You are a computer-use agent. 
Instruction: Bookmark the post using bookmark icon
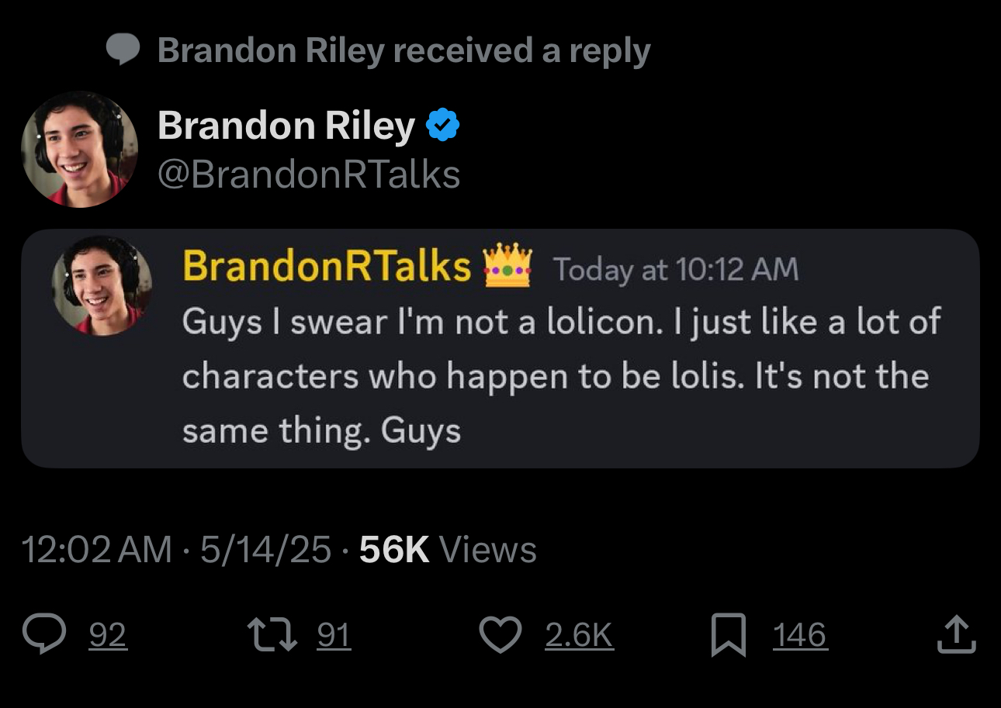coord(728,636)
